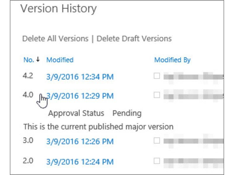Sort by the No. column header
The height and width of the screenshot is (175, 234).
pyautogui.click(x=29, y=60)
